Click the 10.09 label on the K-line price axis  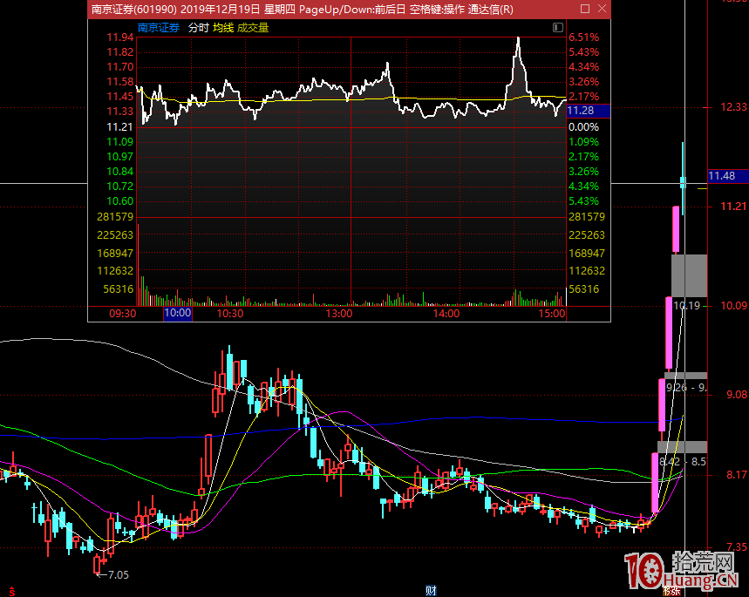tap(733, 306)
